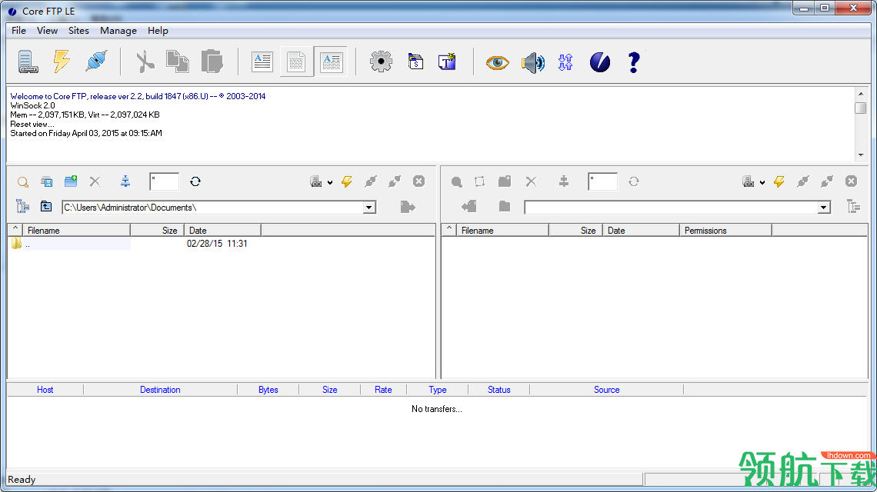Click local pane delete X icon
The width and height of the screenshot is (877, 492).
(x=95, y=181)
